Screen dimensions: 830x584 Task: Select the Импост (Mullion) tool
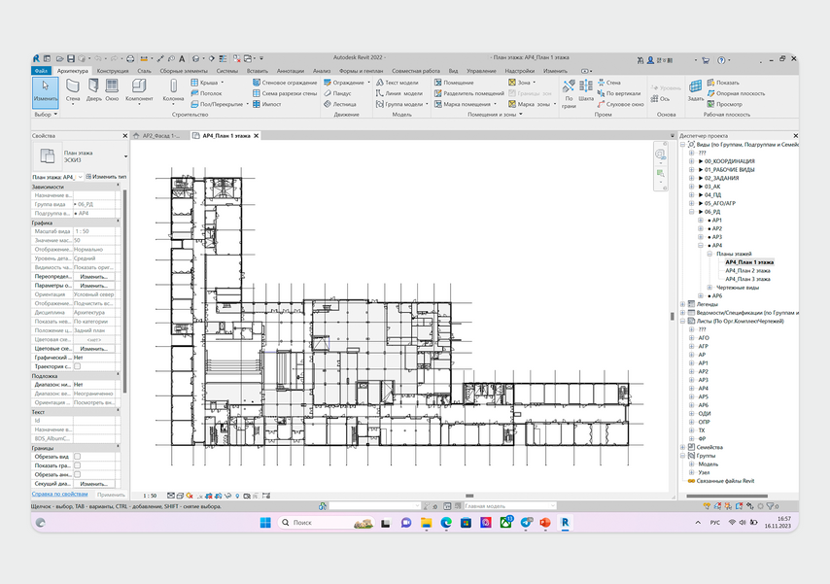coord(266,104)
